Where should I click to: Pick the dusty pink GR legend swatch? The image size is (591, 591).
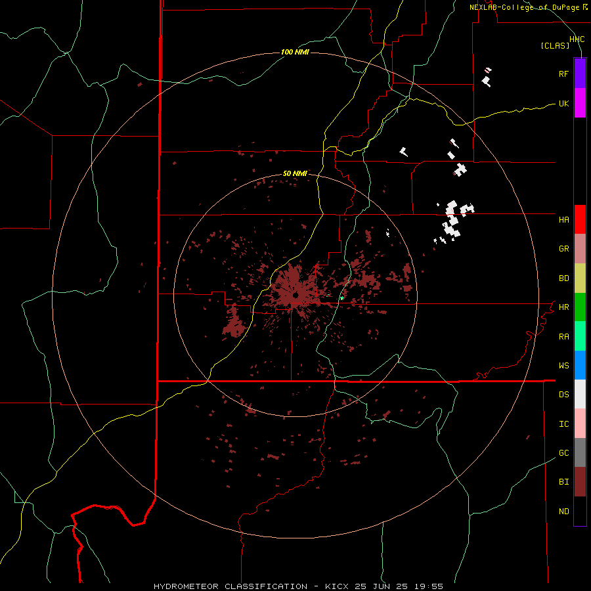pos(580,249)
